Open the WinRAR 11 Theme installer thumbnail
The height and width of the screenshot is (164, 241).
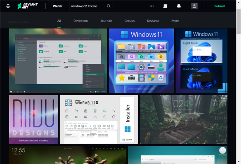point(99,119)
